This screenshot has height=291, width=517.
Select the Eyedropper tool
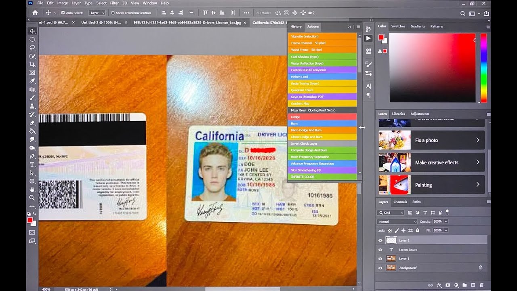[x=32, y=81]
